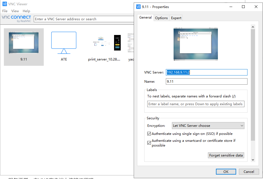Switch to the Options tab
Screen dimensions: 263x179
(161, 18)
